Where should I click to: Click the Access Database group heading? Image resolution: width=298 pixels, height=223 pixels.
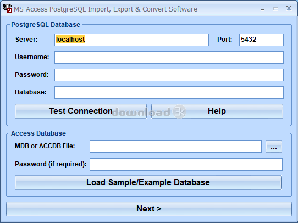(38, 133)
